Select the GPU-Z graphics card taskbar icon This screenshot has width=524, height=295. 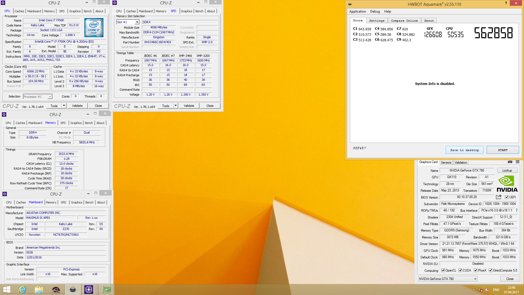pos(107,290)
